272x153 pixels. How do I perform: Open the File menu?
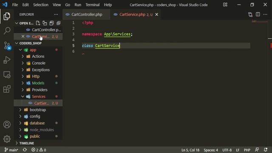(x=15, y=5)
